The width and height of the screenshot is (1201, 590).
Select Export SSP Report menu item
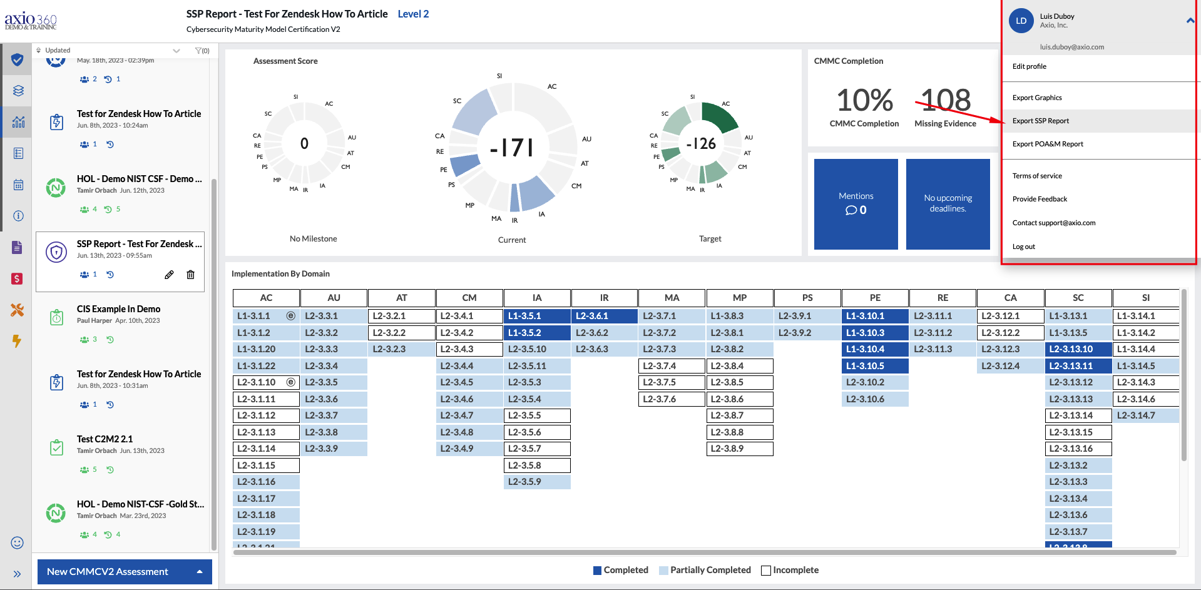click(x=1041, y=121)
